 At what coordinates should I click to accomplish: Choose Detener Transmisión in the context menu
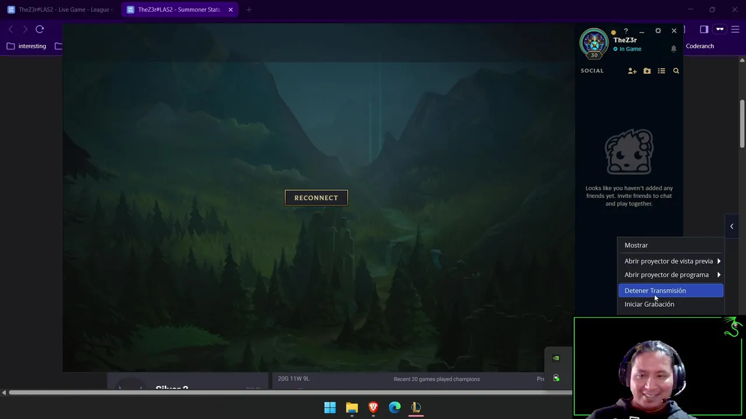670,290
